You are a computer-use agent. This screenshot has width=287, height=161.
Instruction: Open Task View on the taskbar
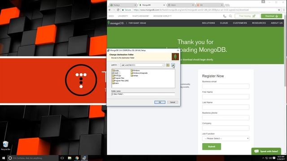pos(62,158)
